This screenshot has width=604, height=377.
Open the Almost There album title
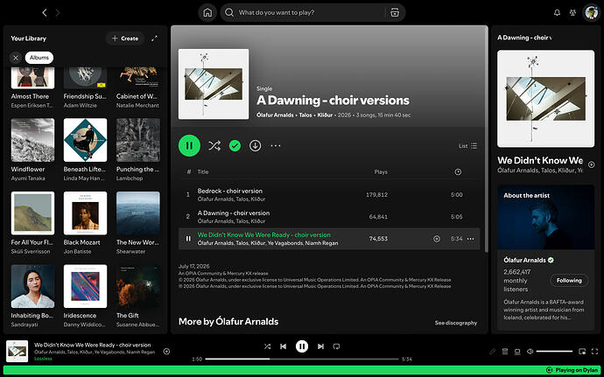pos(30,96)
